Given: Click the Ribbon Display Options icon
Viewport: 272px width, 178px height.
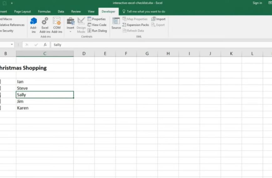Looking at the screenshot, I should 270,3.
